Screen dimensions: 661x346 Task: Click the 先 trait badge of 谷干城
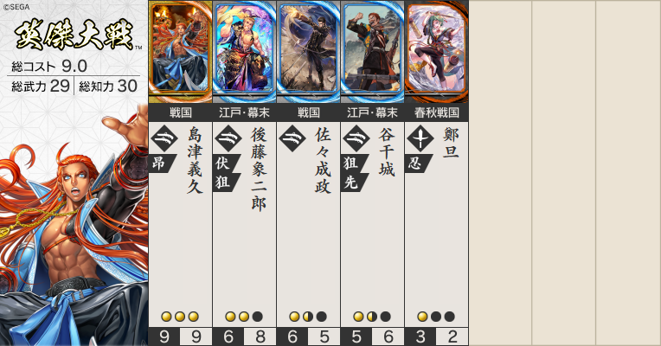353,182
